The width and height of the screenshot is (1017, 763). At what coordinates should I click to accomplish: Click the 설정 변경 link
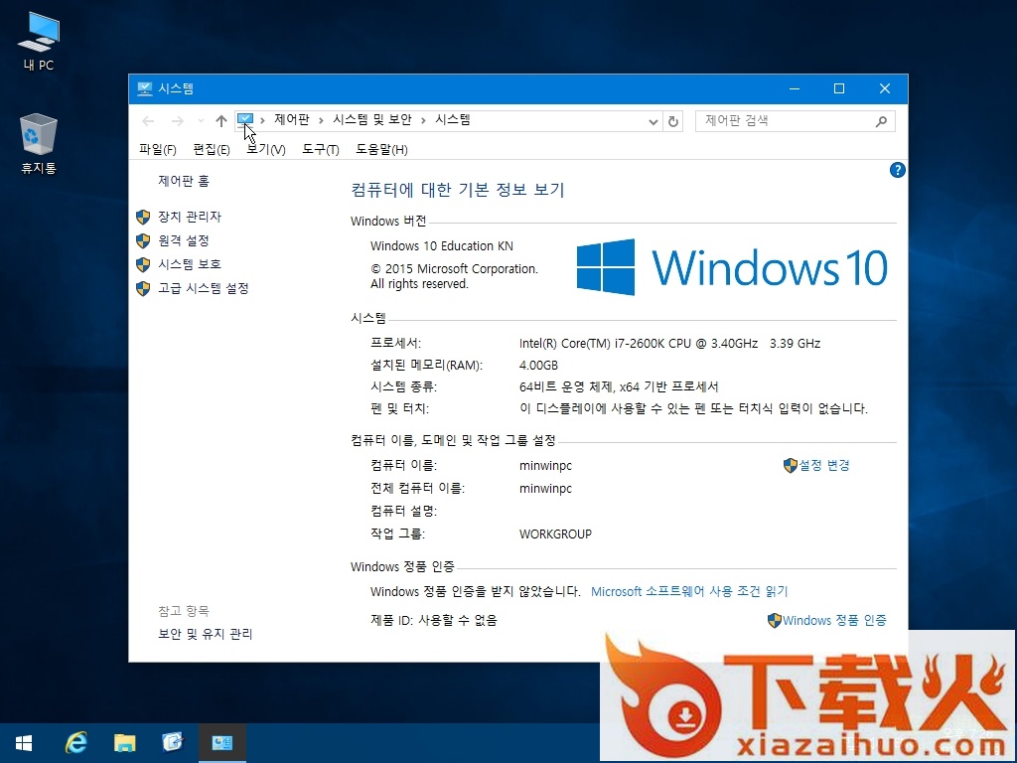pos(823,465)
